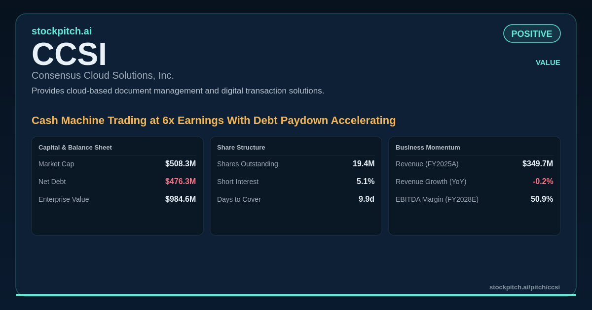The width and height of the screenshot is (592, 310).
Task: Click the Cash Machine Trading headline
Action: pos(214,121)
